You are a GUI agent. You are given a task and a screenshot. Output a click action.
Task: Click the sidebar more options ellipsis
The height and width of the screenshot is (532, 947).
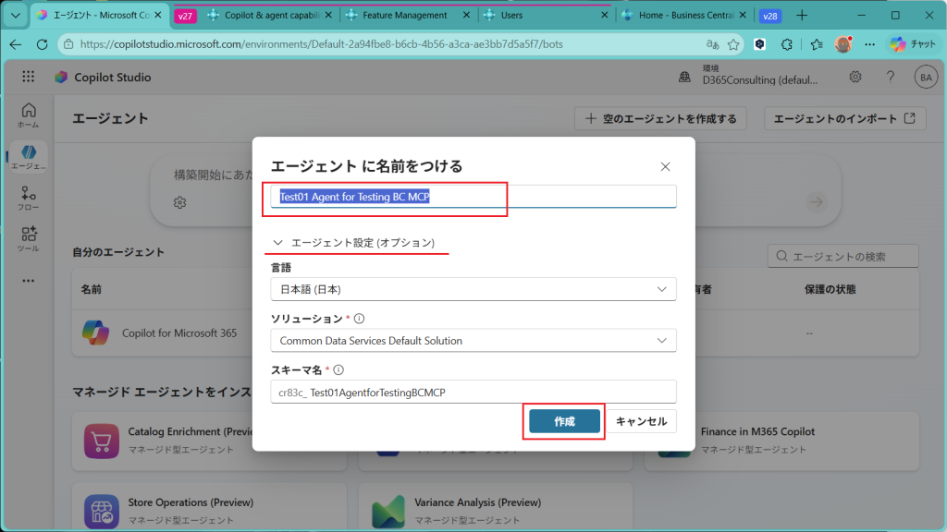pyautogui.click(x=29, y=281)
